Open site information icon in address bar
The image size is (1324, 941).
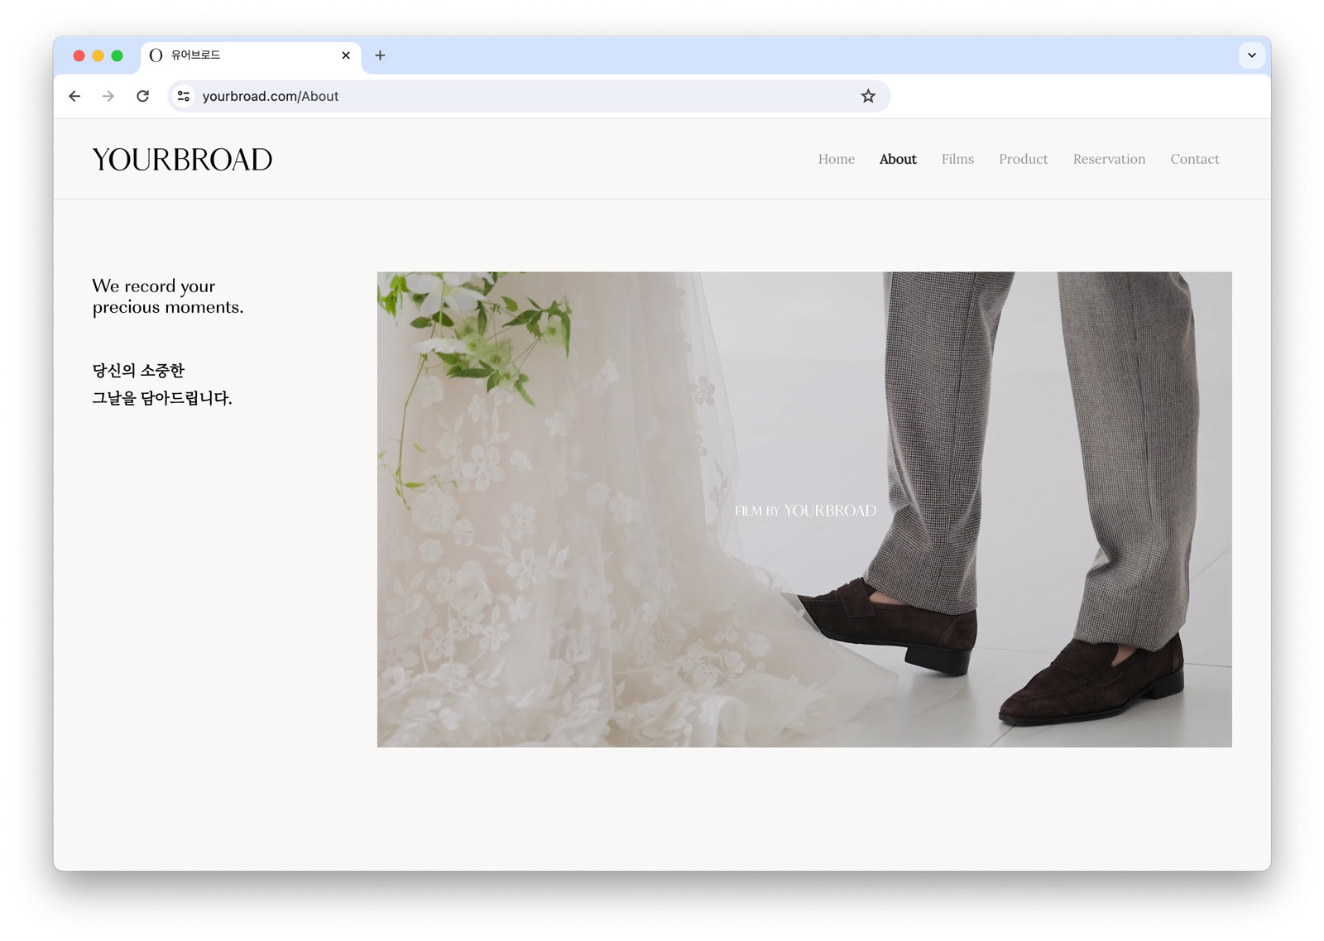pyautogui.click(x=184, y=96)
